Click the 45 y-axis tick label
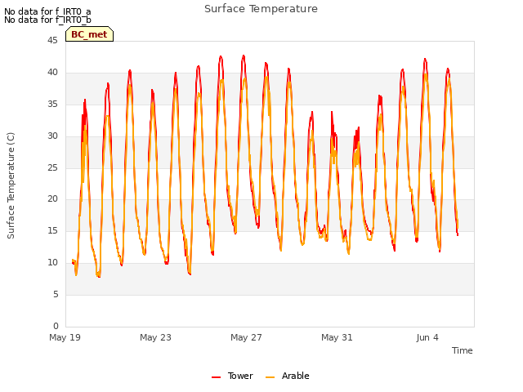This screenshot has height=392, width=523. coord(52,41)
